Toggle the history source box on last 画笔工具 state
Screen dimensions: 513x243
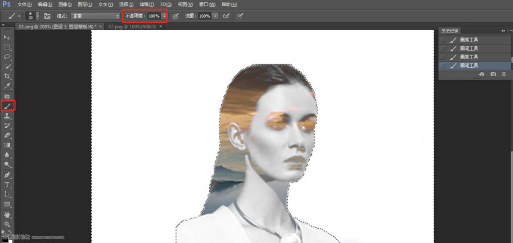[x=443, y=65]
